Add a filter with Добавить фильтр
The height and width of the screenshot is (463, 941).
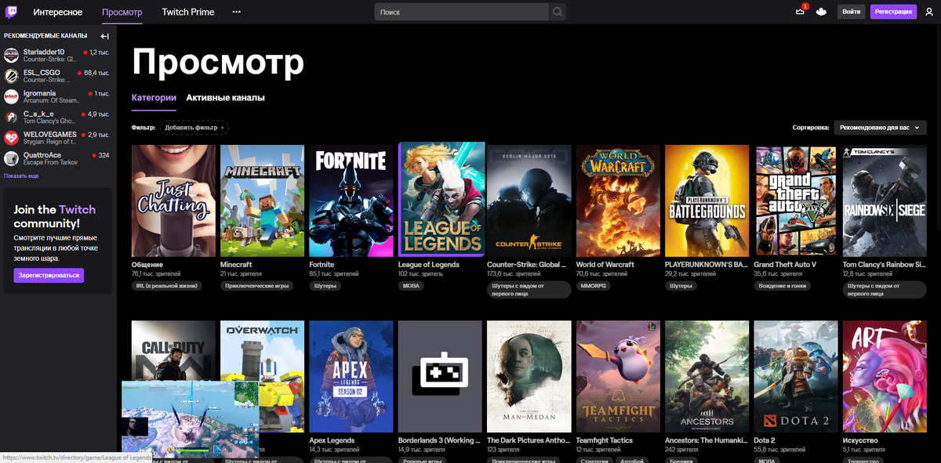click(x=194, y=127)
